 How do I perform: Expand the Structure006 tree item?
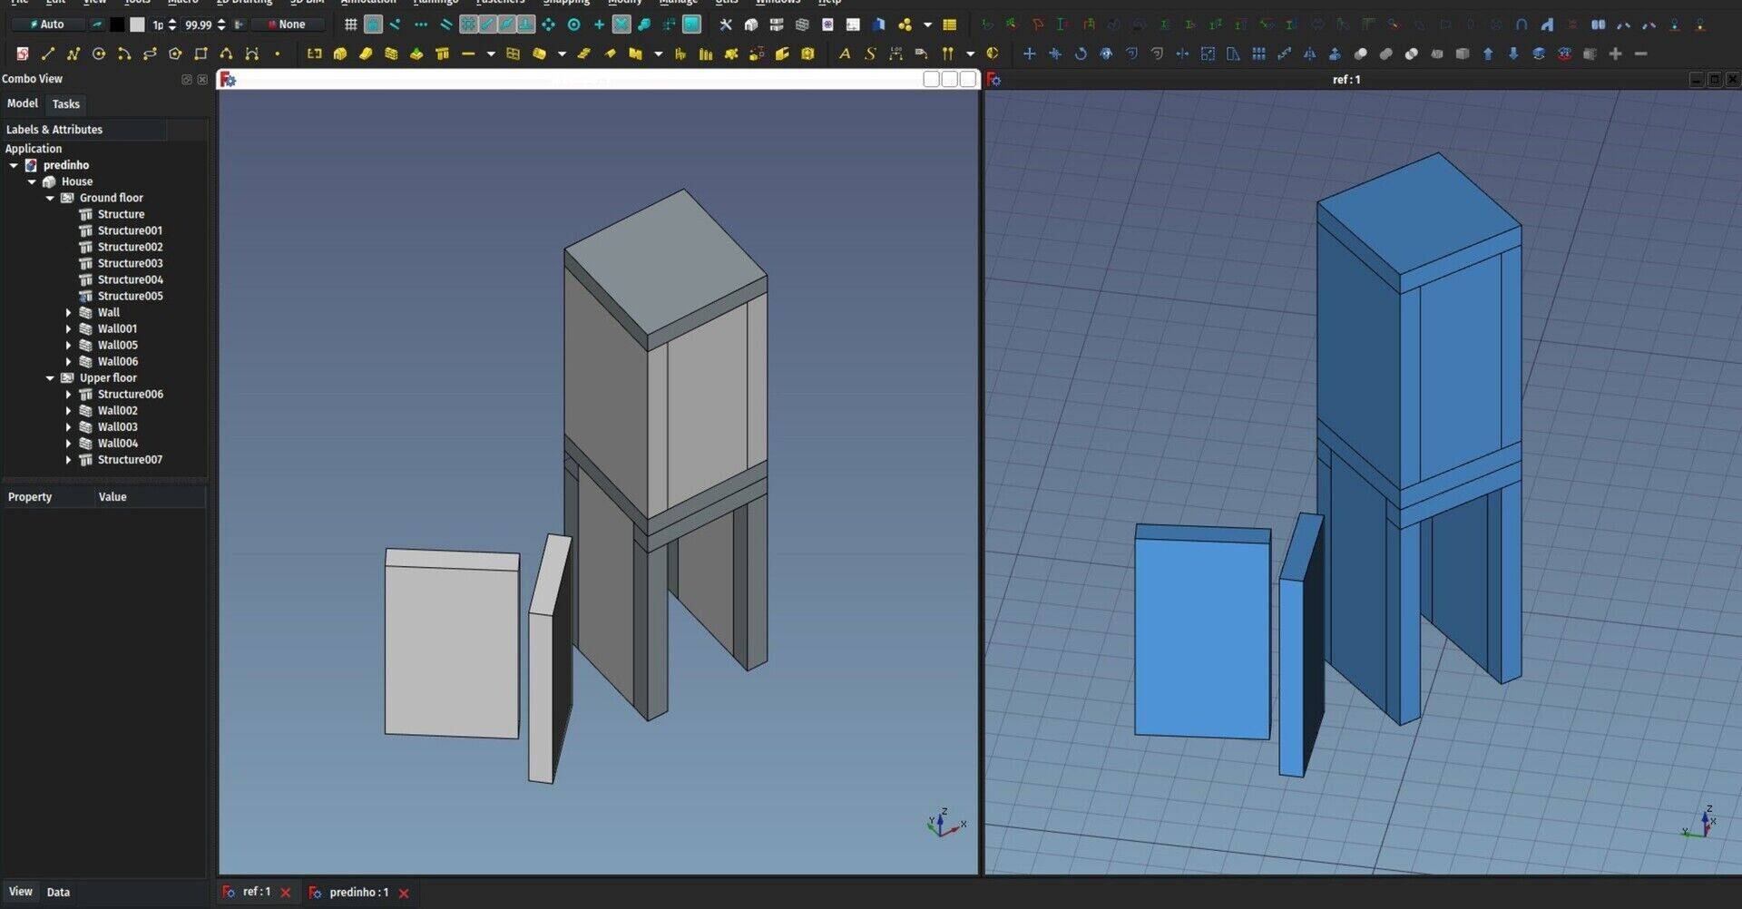68,394
